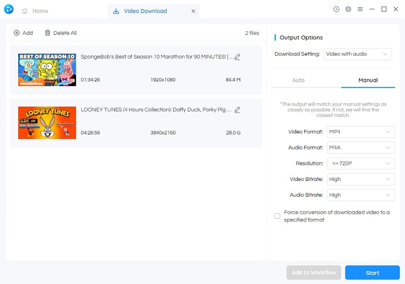Image resolution: width=405 pixels, height=284 pixels.
Task: Open the Download Setting dropdown
Action: [357, 54]
